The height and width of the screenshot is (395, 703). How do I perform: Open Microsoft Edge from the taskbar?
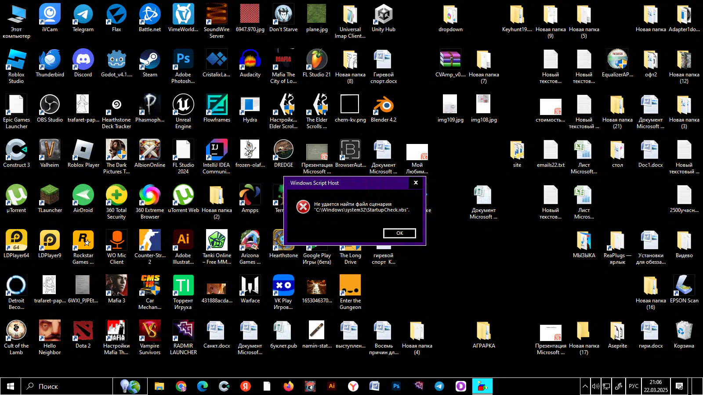pyautogui.click(x=202, y=386)
